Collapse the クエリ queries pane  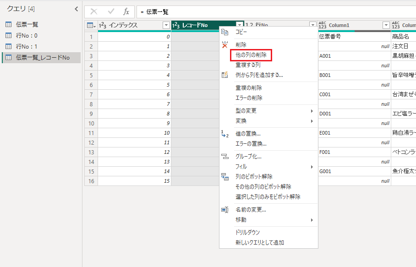(76, 9)
